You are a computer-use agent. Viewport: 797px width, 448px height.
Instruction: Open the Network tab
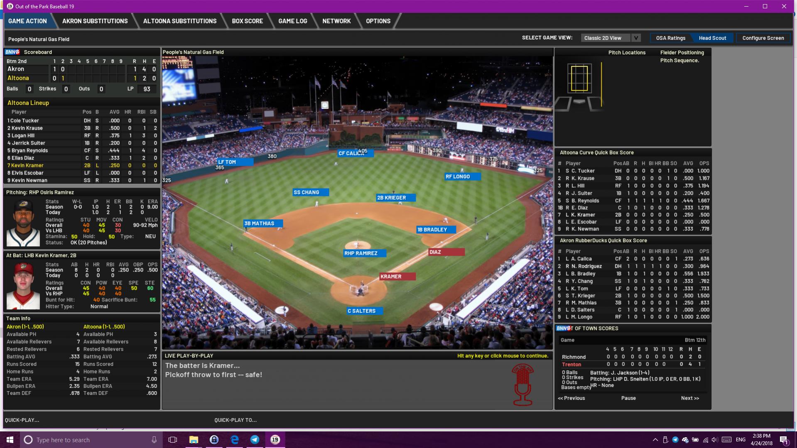(x=336, y=21)
